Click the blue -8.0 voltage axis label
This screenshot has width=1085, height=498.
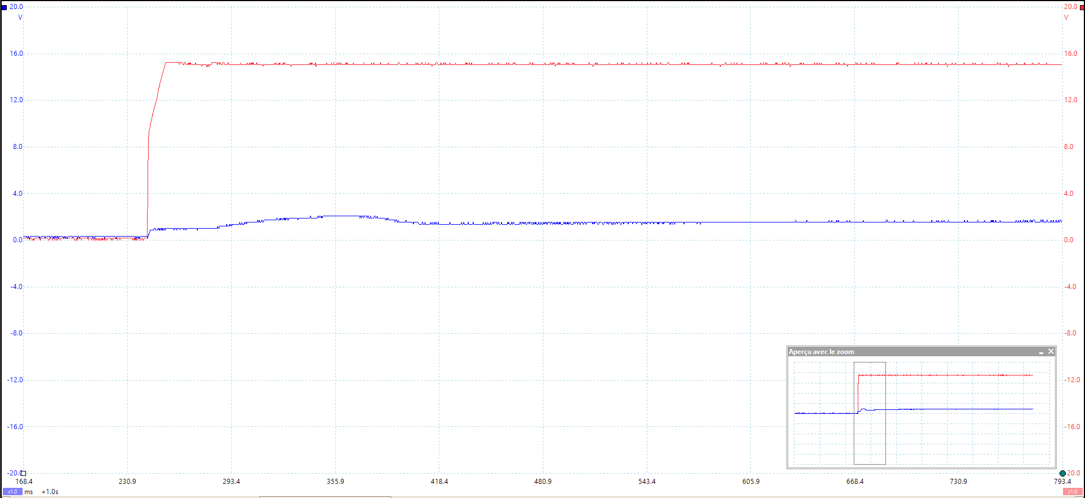click(16, 333)
